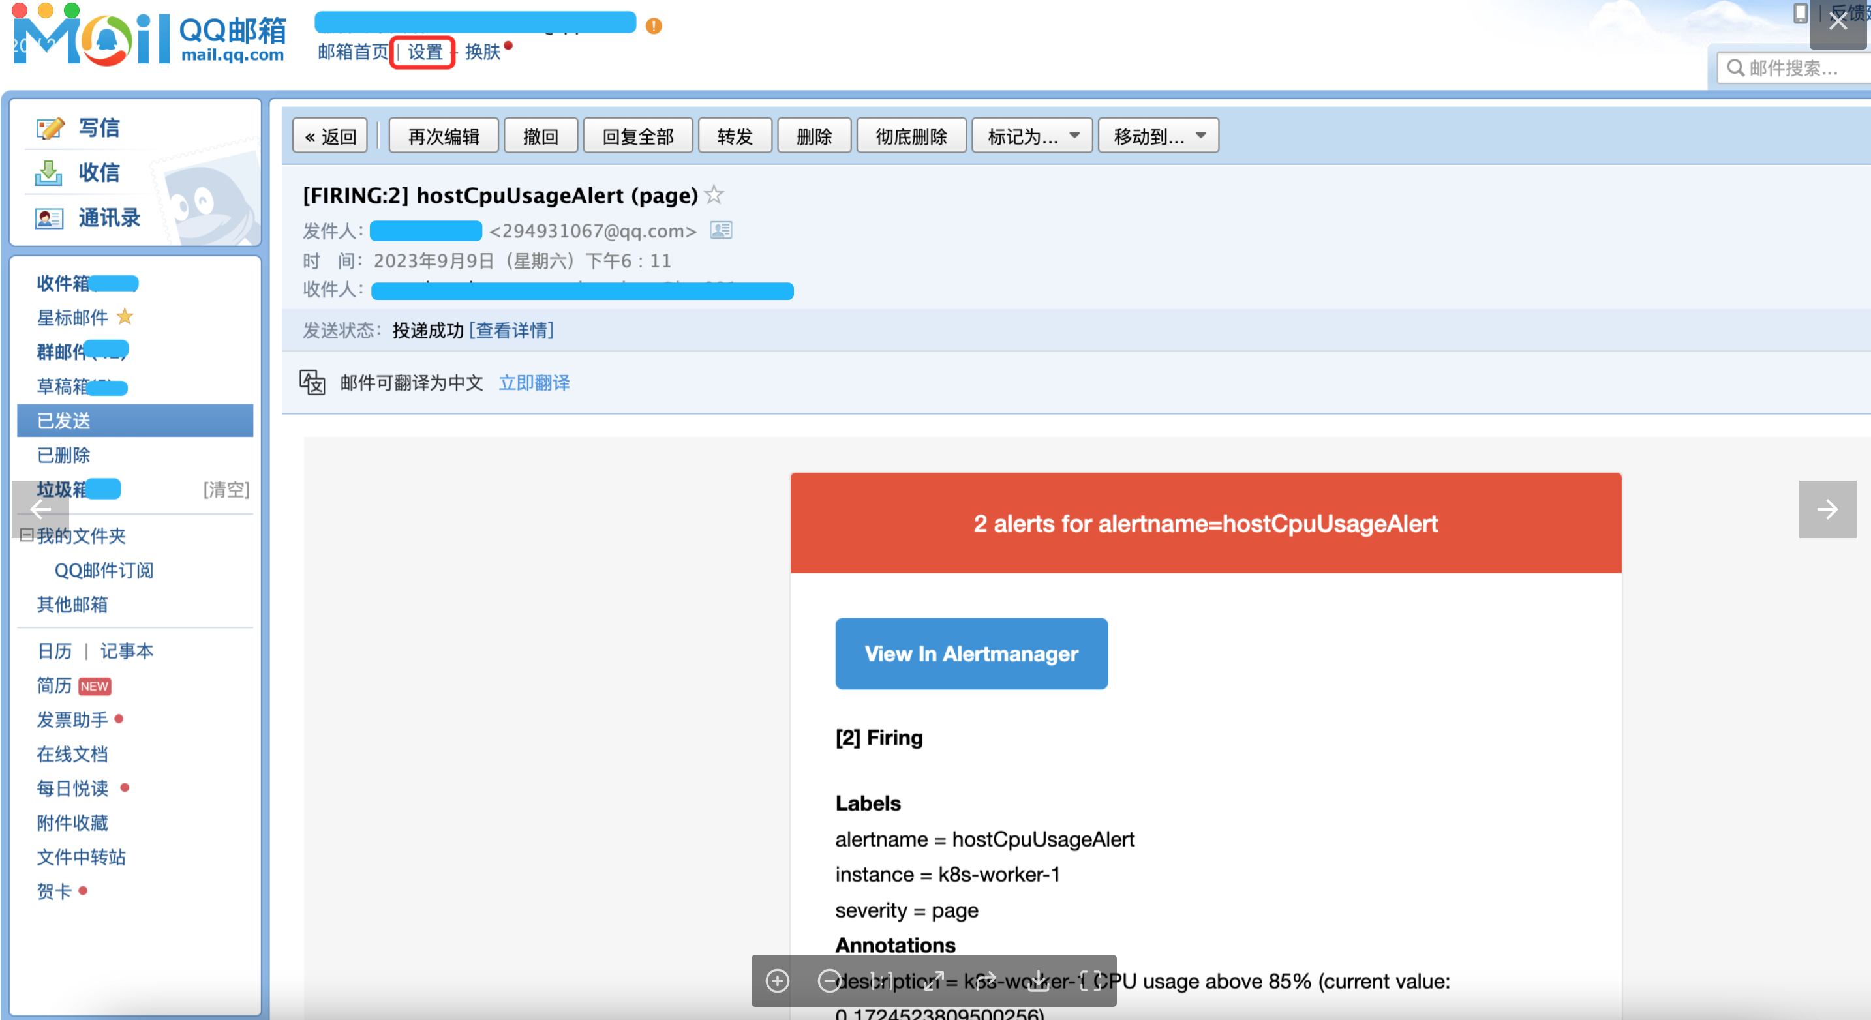Viewport: 1871px width, 1020px height.
Task: Click the zoom in plus icon
Action: [778, 981]
